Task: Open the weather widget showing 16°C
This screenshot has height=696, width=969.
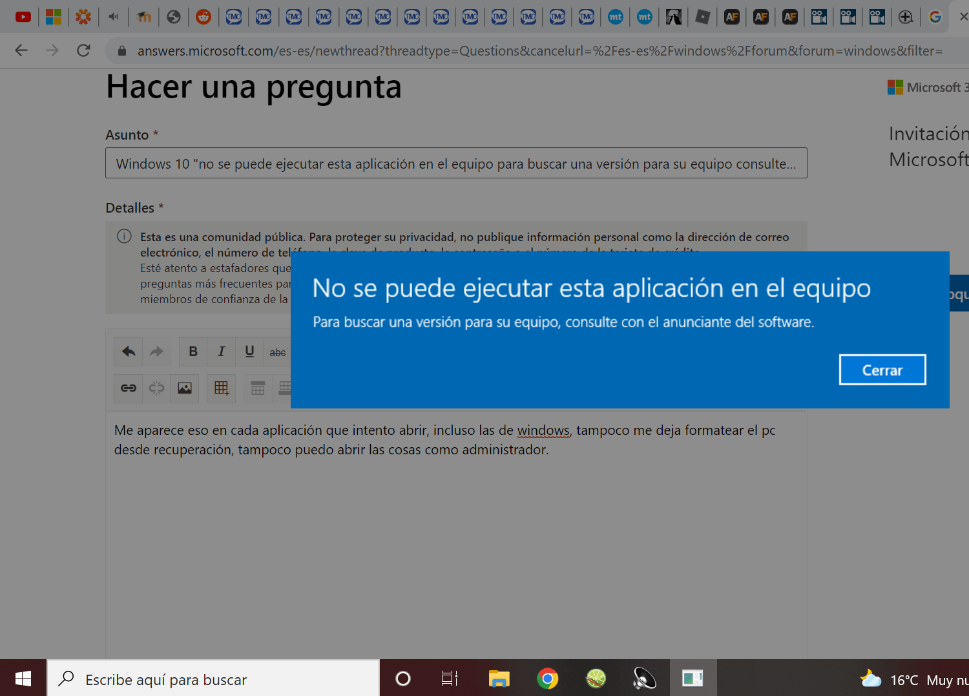Action: [x=914, y=679]
